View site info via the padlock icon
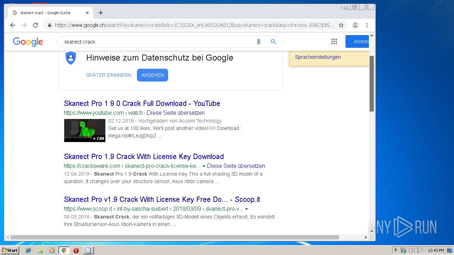The width and height of the screenshot is (454, 255). [50, 25]
